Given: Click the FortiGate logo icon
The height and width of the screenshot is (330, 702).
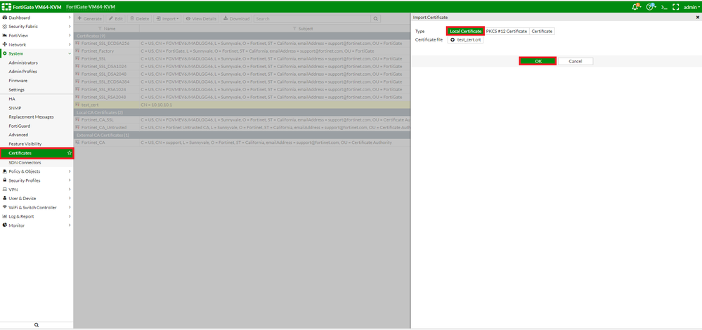Looking at the screenshot, I should 7,7.
